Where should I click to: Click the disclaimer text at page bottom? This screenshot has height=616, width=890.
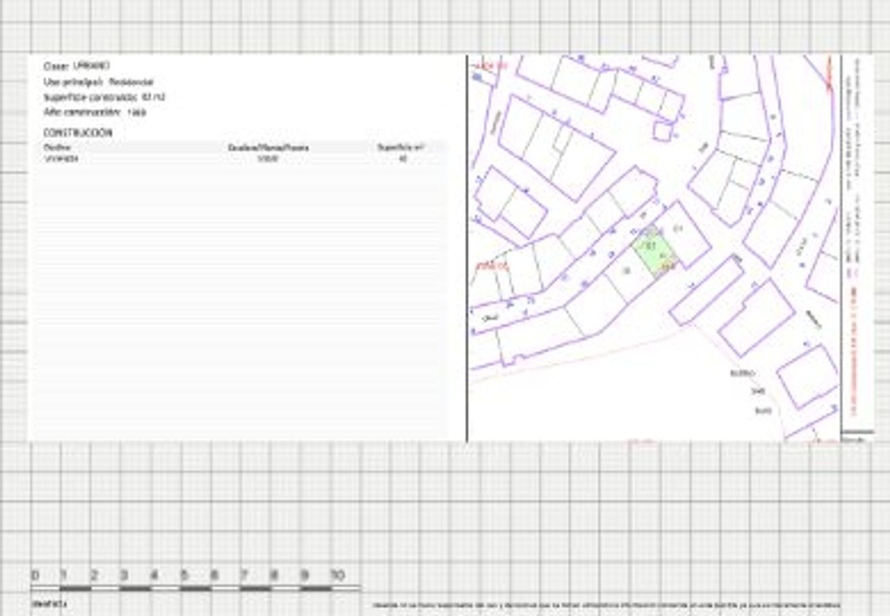pyautogui.click(x=606, y=605)
